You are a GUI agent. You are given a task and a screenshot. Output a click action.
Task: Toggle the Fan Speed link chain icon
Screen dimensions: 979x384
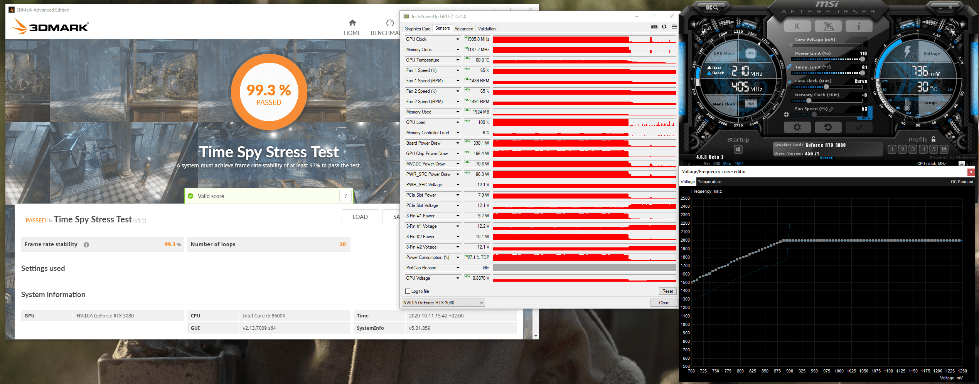tap(831, 109)
